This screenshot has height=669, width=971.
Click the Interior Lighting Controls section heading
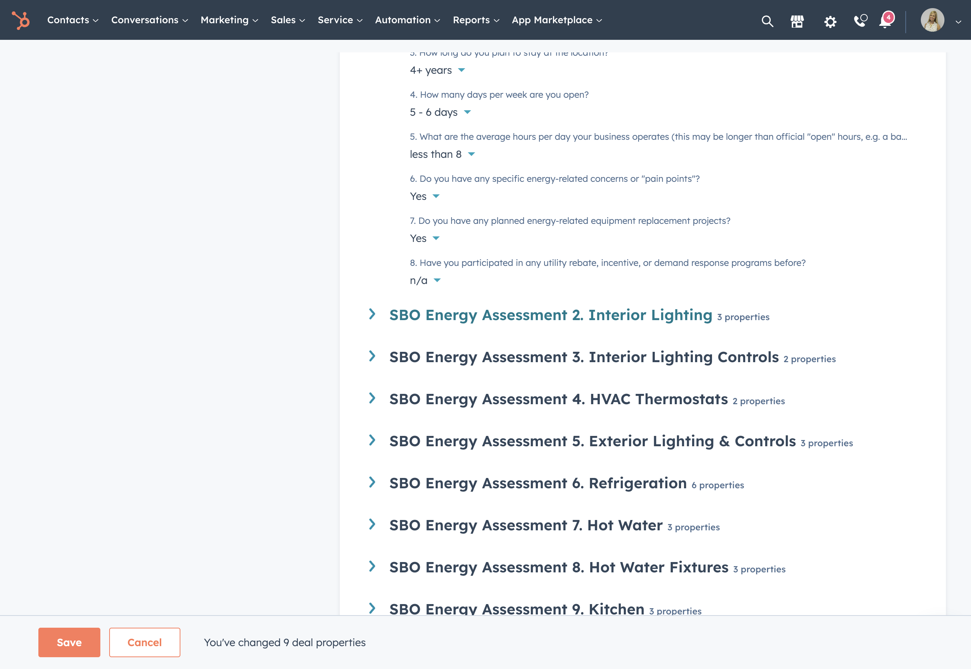(x=584, y=357)
